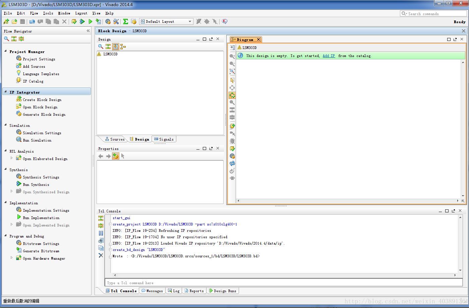
Task: Click the wrench and screwdriver options icon
Action: point(116,21)
